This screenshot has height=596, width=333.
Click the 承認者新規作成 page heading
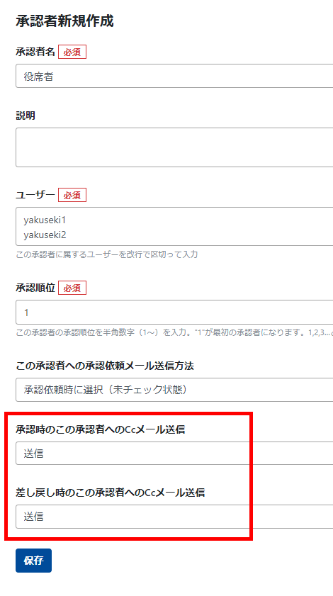click(x=64, y=21)
